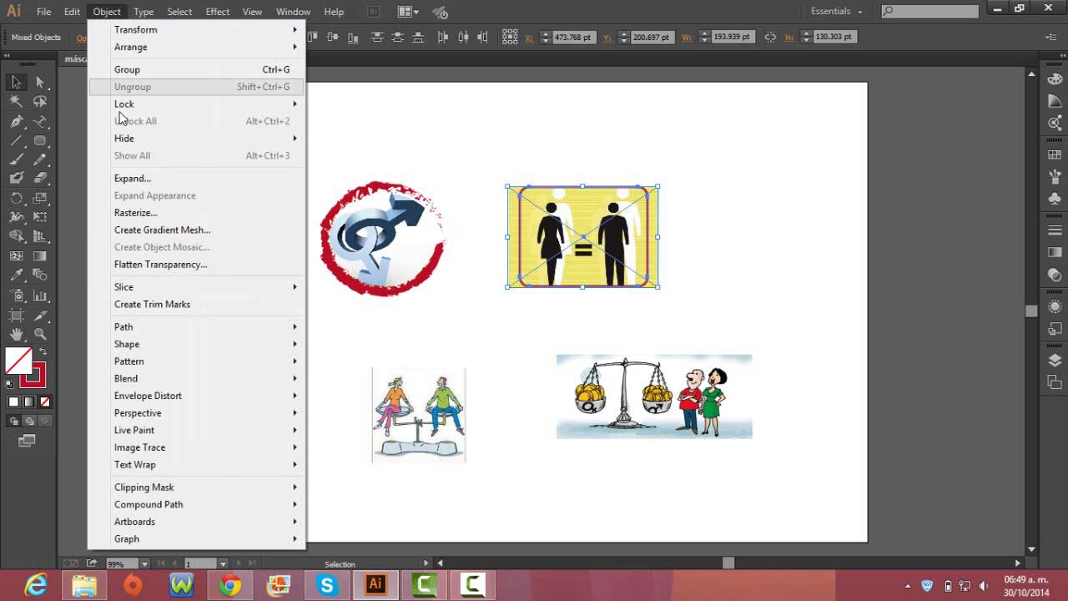Set fill to None mode
The width and height of the screenshot is (1068, 601).
point(45,402)
